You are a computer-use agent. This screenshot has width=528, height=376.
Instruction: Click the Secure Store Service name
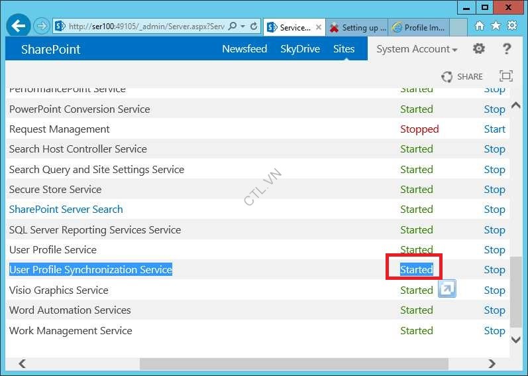pyautogui.click(x=55, y=190)
